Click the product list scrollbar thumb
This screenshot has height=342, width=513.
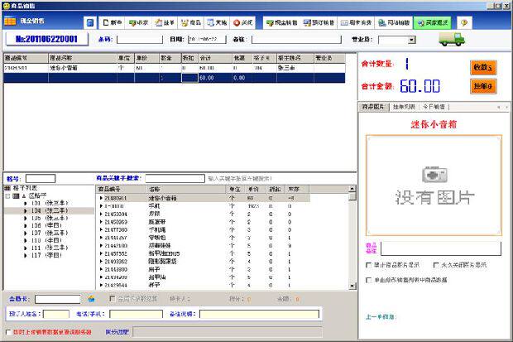pos(352,196)
